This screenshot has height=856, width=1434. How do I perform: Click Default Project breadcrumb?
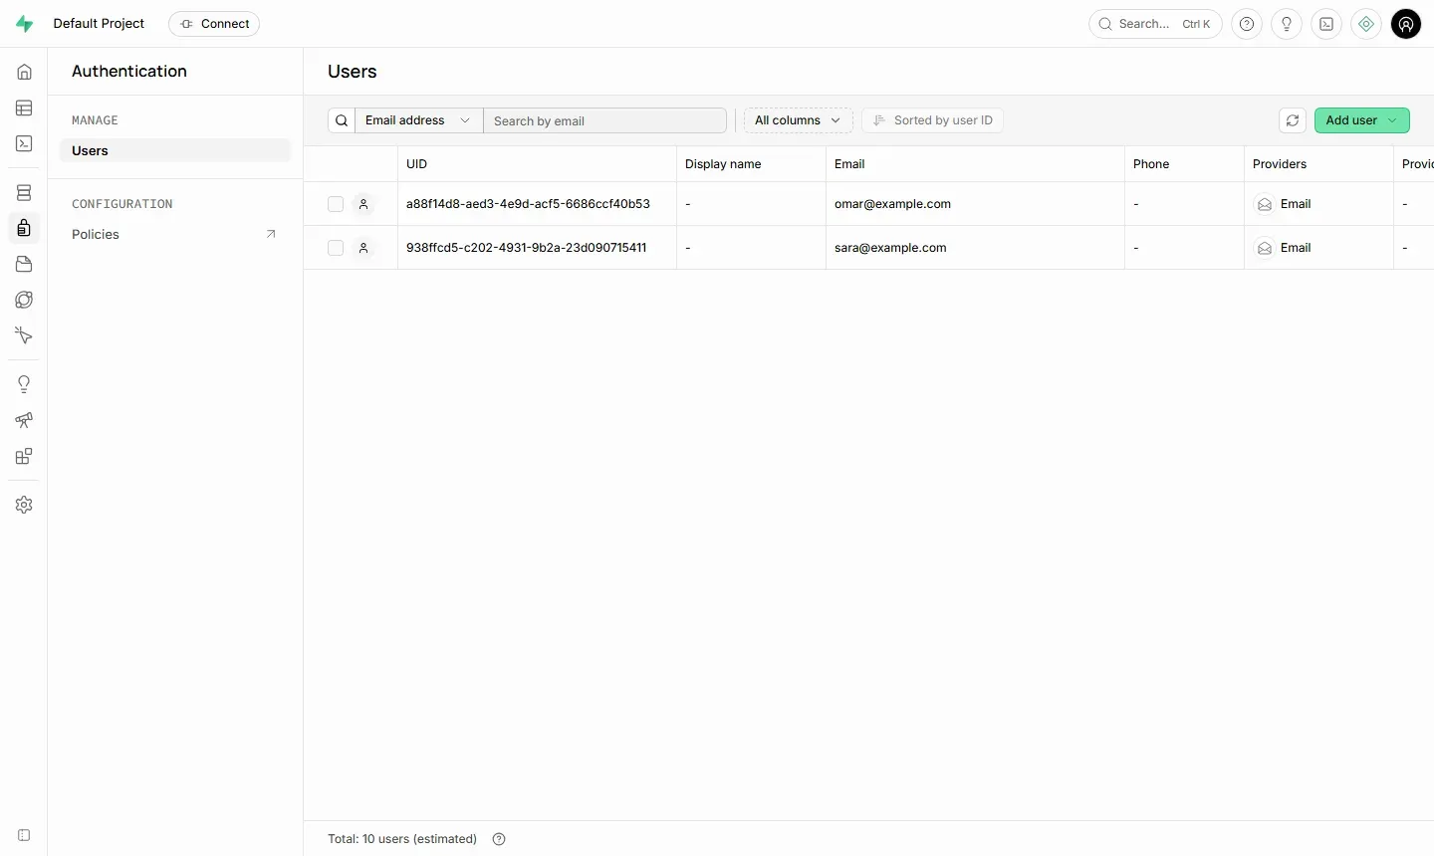coord(99,24)
